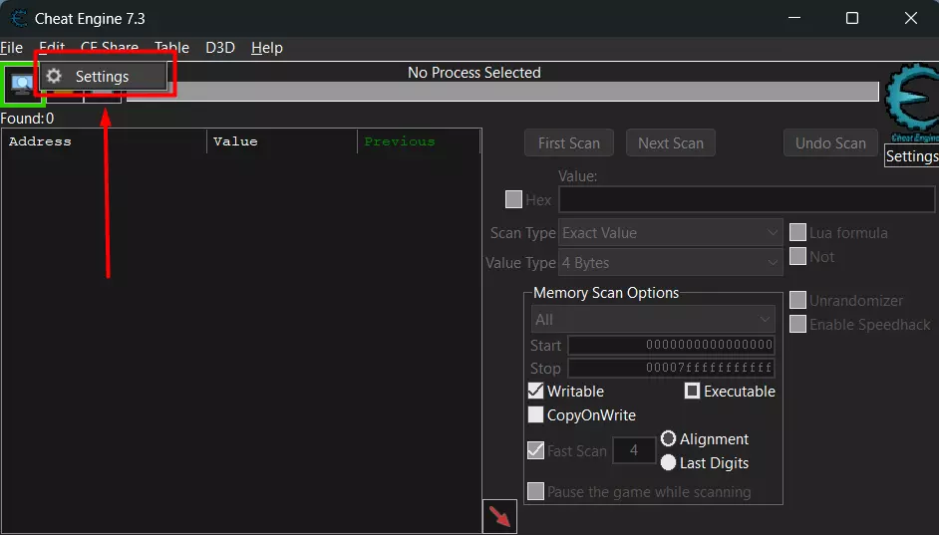939x535 pixels.
Task: Open the process list computer icon
Action: coord(22,85)
